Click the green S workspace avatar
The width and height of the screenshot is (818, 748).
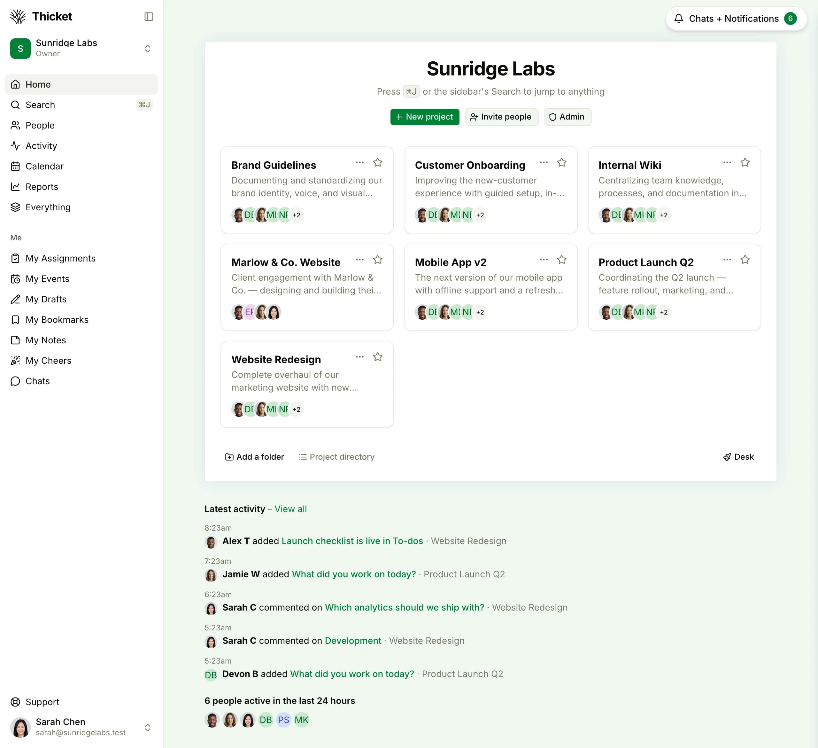[20, 49]
